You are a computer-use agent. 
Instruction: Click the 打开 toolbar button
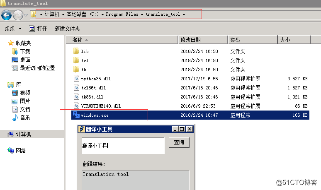click(38, 29)
